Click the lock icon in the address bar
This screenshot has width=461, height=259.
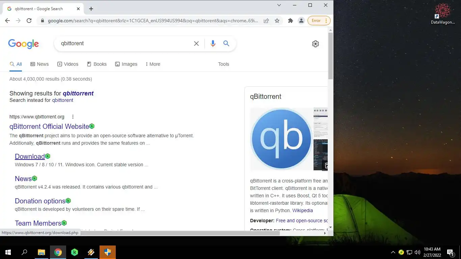click(x=42, y=21)
